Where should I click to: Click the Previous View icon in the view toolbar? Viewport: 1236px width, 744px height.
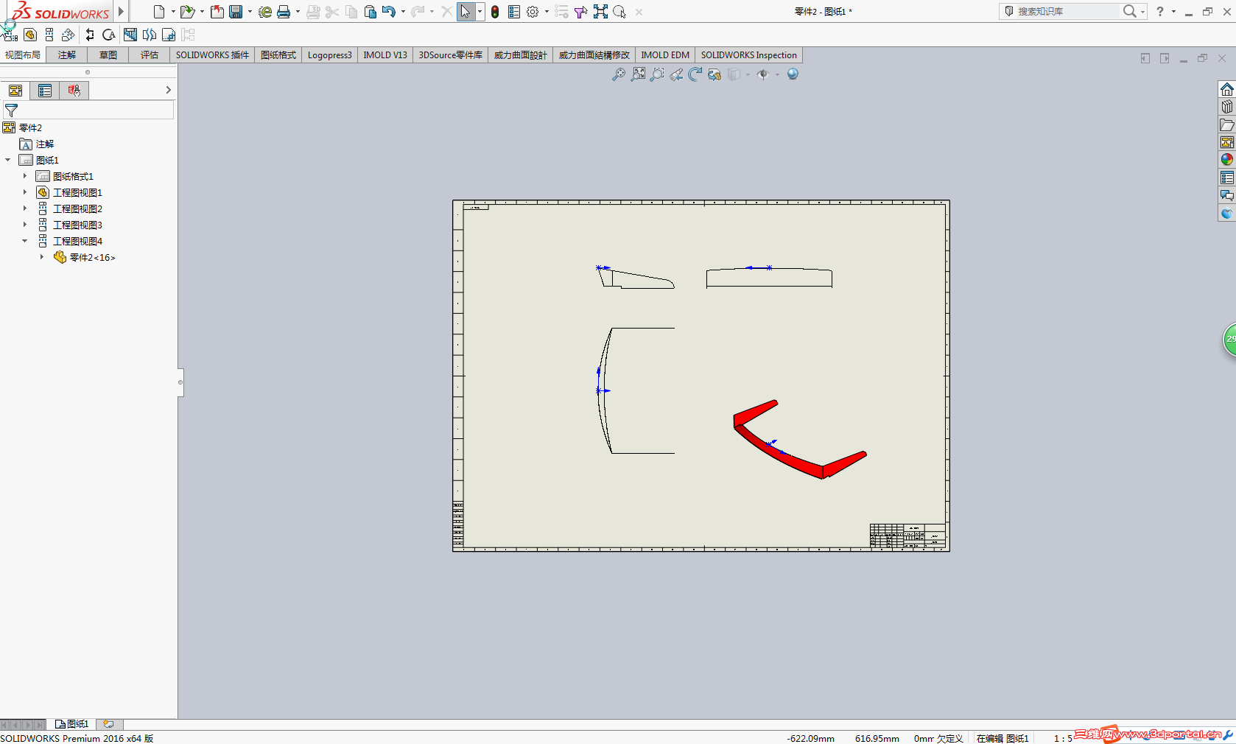[676, 74]
